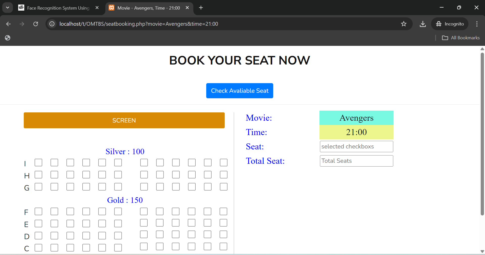Check first seat in row H
Viewport: 485px width, 255px height.
coord(38,175)
